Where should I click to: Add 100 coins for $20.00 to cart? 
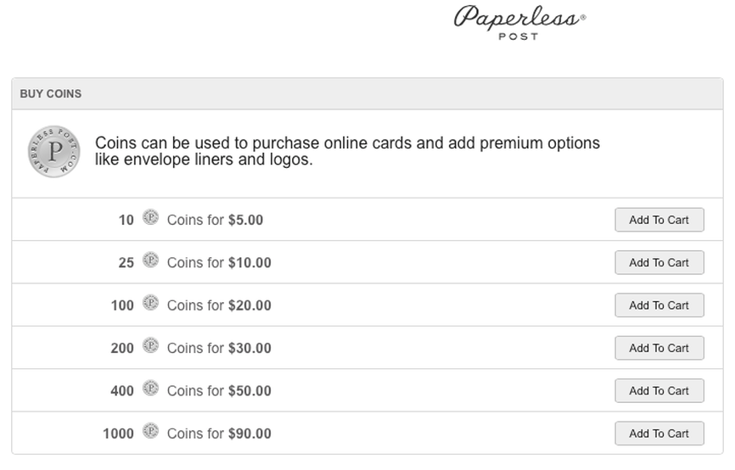pyautogui.click(x=659, y=305)
